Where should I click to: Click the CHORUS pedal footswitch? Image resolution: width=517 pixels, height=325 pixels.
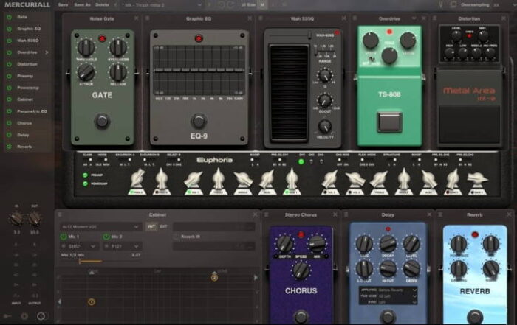coord(301,315)
